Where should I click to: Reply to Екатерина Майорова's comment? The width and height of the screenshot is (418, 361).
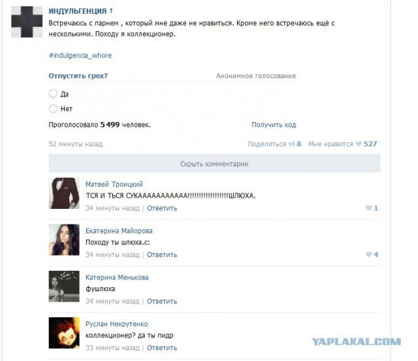(162, 255)
